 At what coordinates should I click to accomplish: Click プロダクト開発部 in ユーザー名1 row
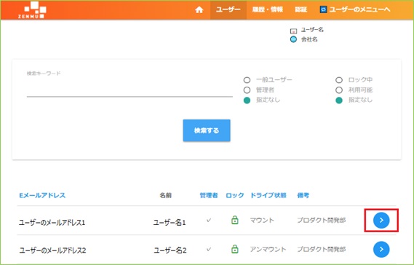pyautogui.click(x=322, y=220)
